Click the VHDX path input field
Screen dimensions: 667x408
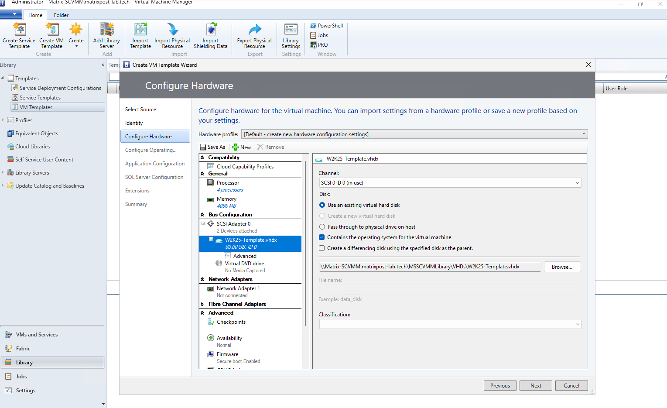pos(430,267)
